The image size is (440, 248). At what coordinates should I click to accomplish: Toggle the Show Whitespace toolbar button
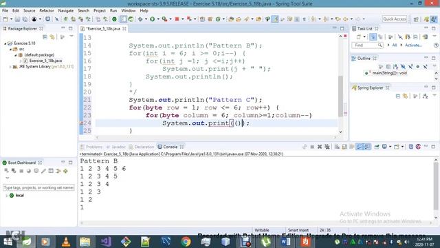pyautogui.click(x=304, y=19)
